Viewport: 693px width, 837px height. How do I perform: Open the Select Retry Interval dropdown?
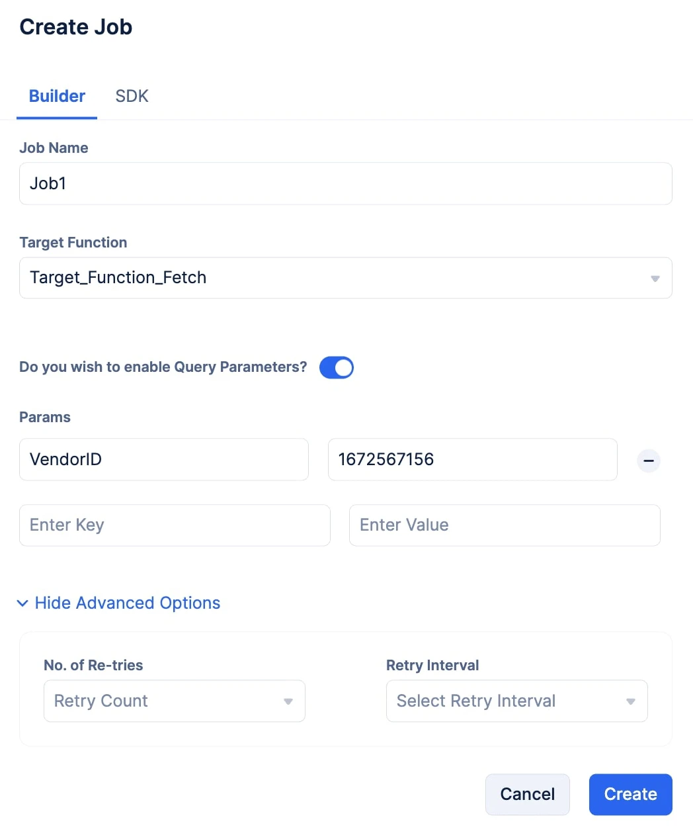pyautogui.click(x=517, y=701)
